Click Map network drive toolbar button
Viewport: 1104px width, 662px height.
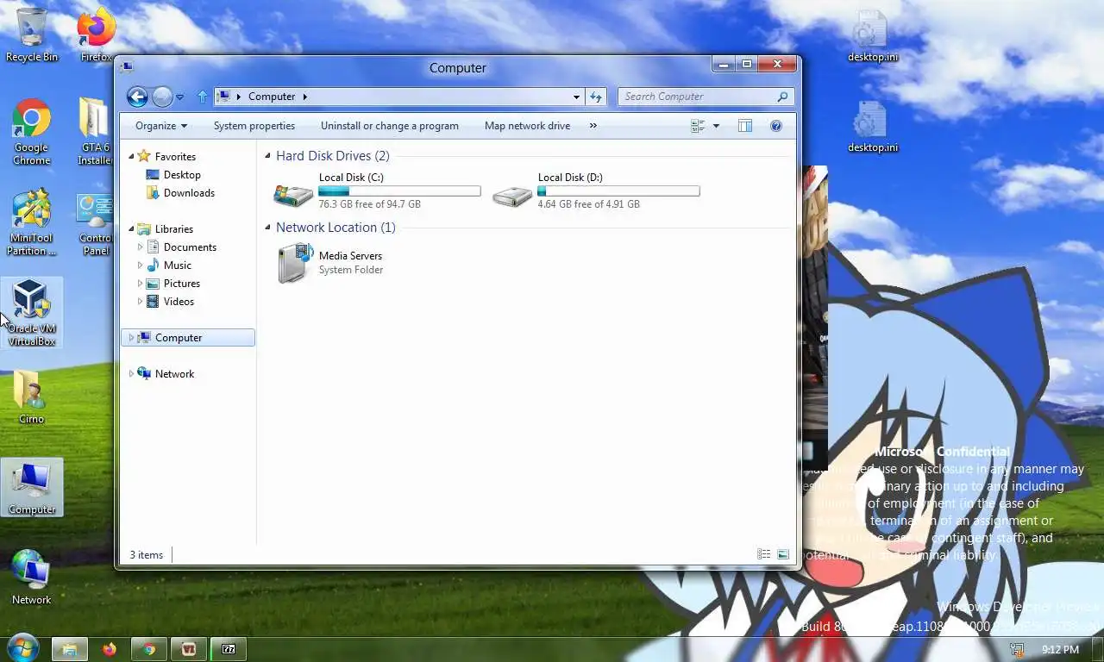[527, 126]
